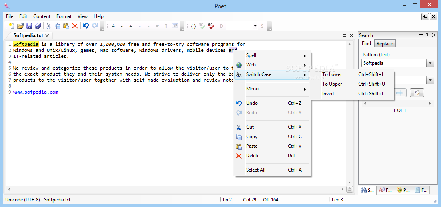
Task: Select Undo in the context menu
Action: tap(272, 103)
